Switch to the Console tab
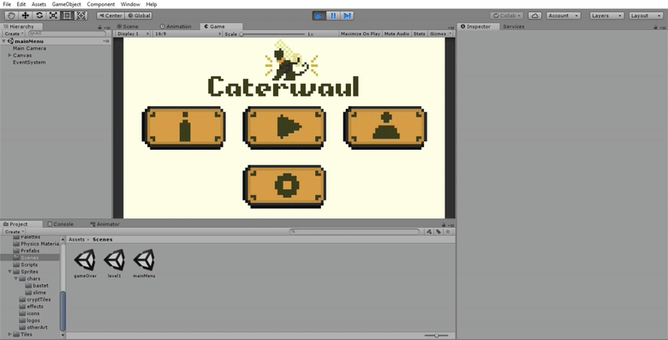The image size is (668, 340). pos(61,224)
